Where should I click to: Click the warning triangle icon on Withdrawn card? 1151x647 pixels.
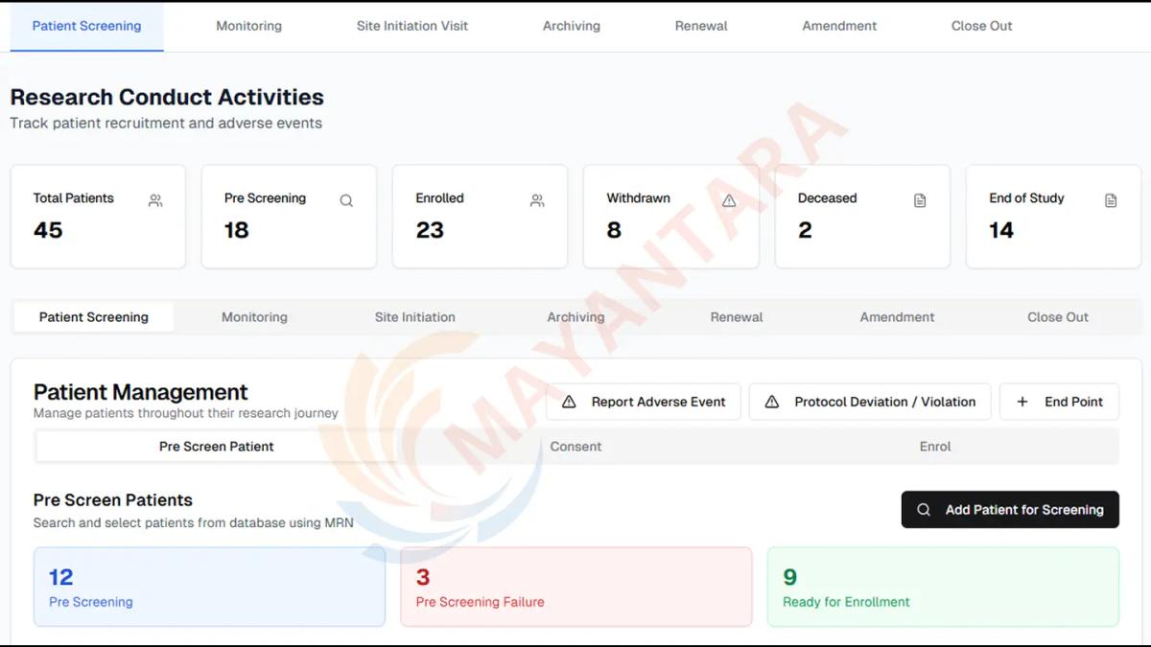pos(729,200)
